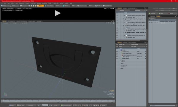Screen dimensions: 178x107
Task: Toggle visibility of bold Kitchen_Cabinet_Handle_Recessed scene item
Action: pos(117,32)
